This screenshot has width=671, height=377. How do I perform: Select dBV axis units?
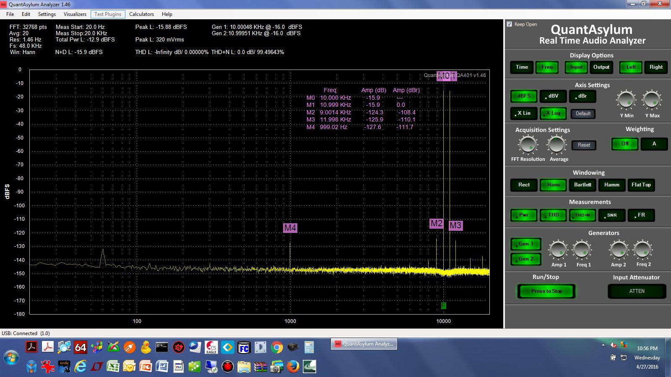tap(553, 96)
